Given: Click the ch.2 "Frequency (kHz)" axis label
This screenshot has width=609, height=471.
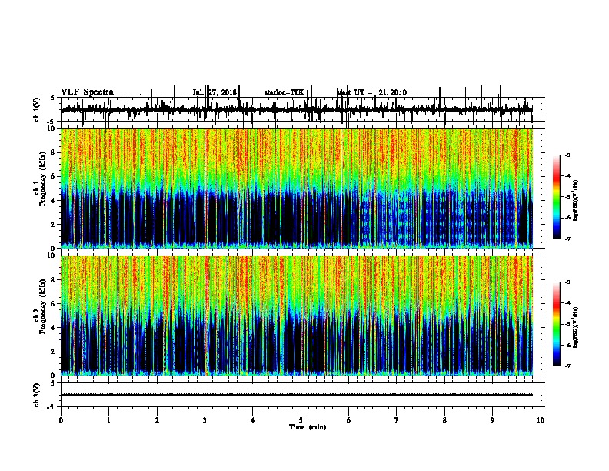Looking at the screenshot, I should point(42,306).
